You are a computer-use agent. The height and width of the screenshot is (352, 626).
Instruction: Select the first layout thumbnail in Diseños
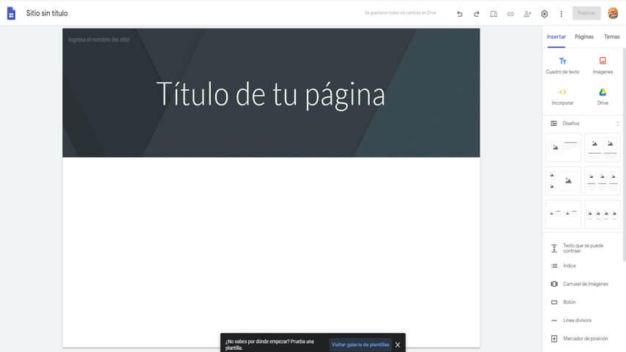click(563, 147)
